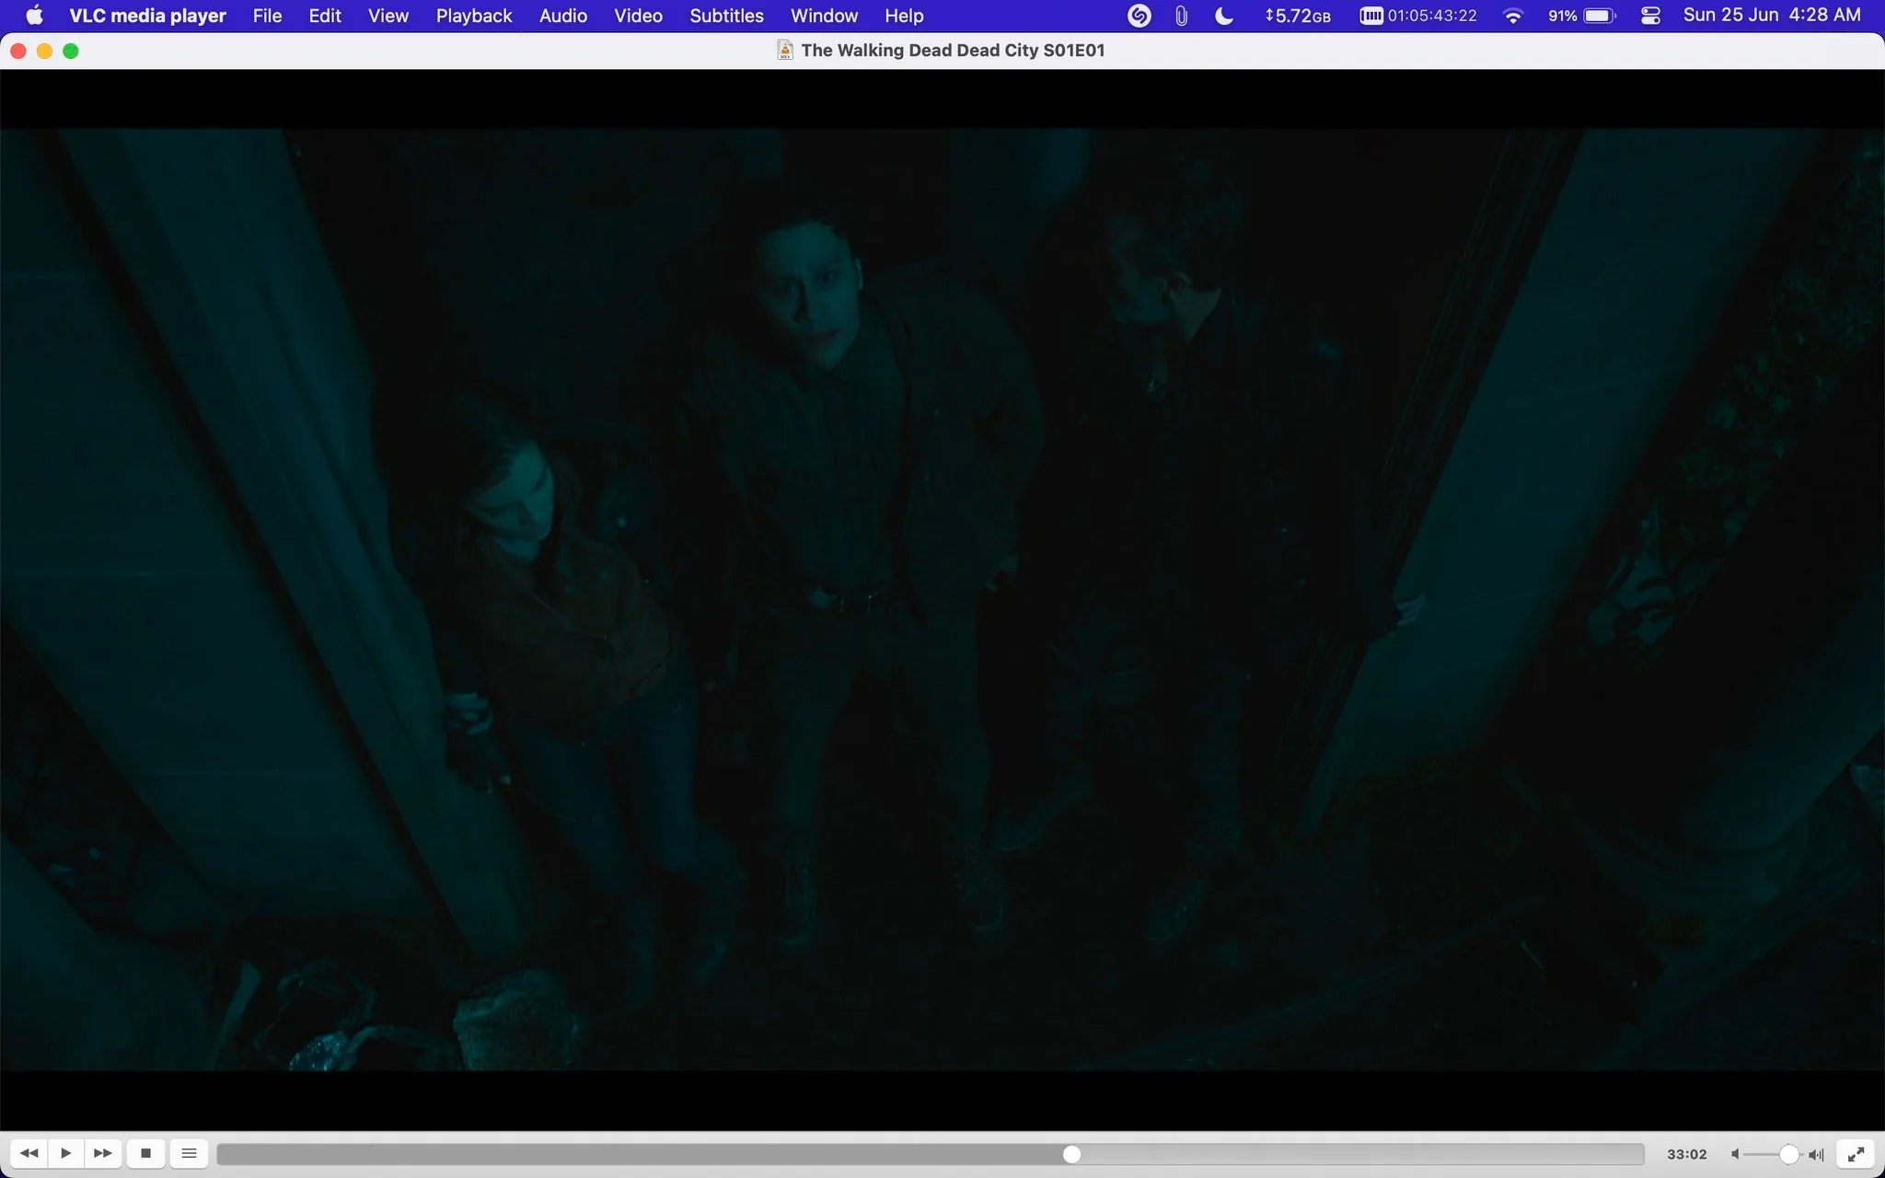Enter fullscreen with the expand arrows icon
The width and height of the screenshot is (1885, 1178).
[1856, 1153]
